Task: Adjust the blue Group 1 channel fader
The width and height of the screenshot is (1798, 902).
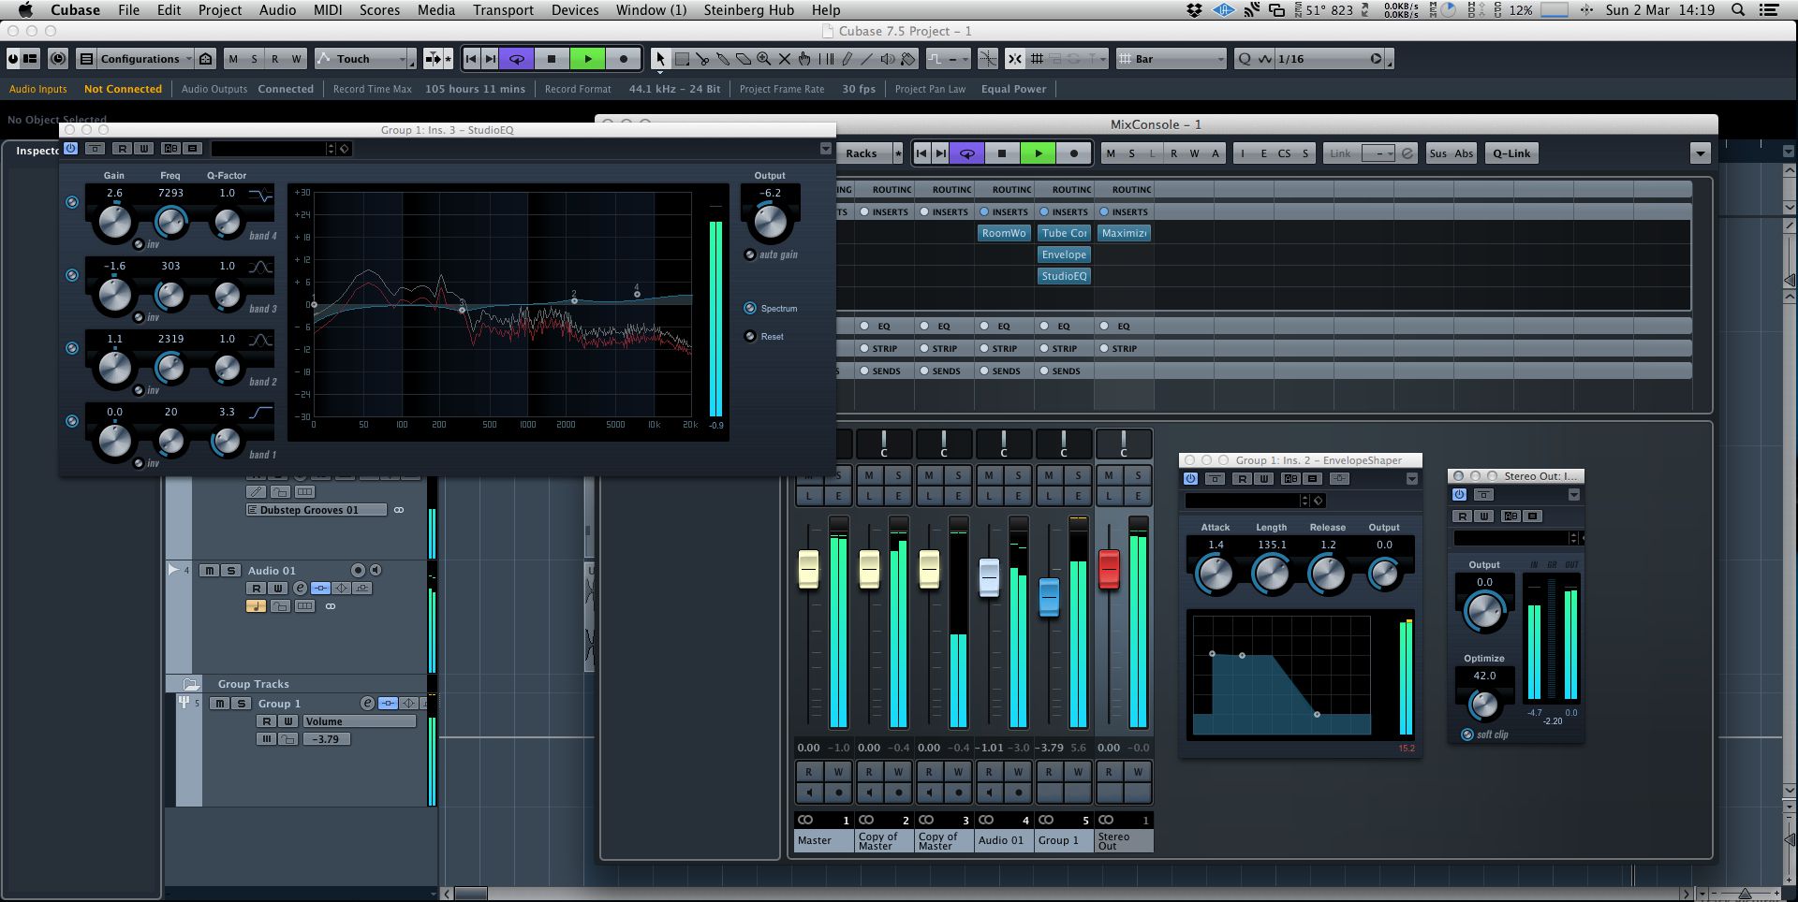Action: [1049, 597]
